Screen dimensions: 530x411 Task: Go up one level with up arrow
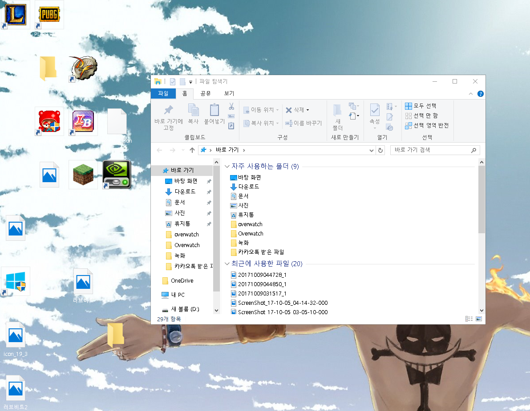192,150
